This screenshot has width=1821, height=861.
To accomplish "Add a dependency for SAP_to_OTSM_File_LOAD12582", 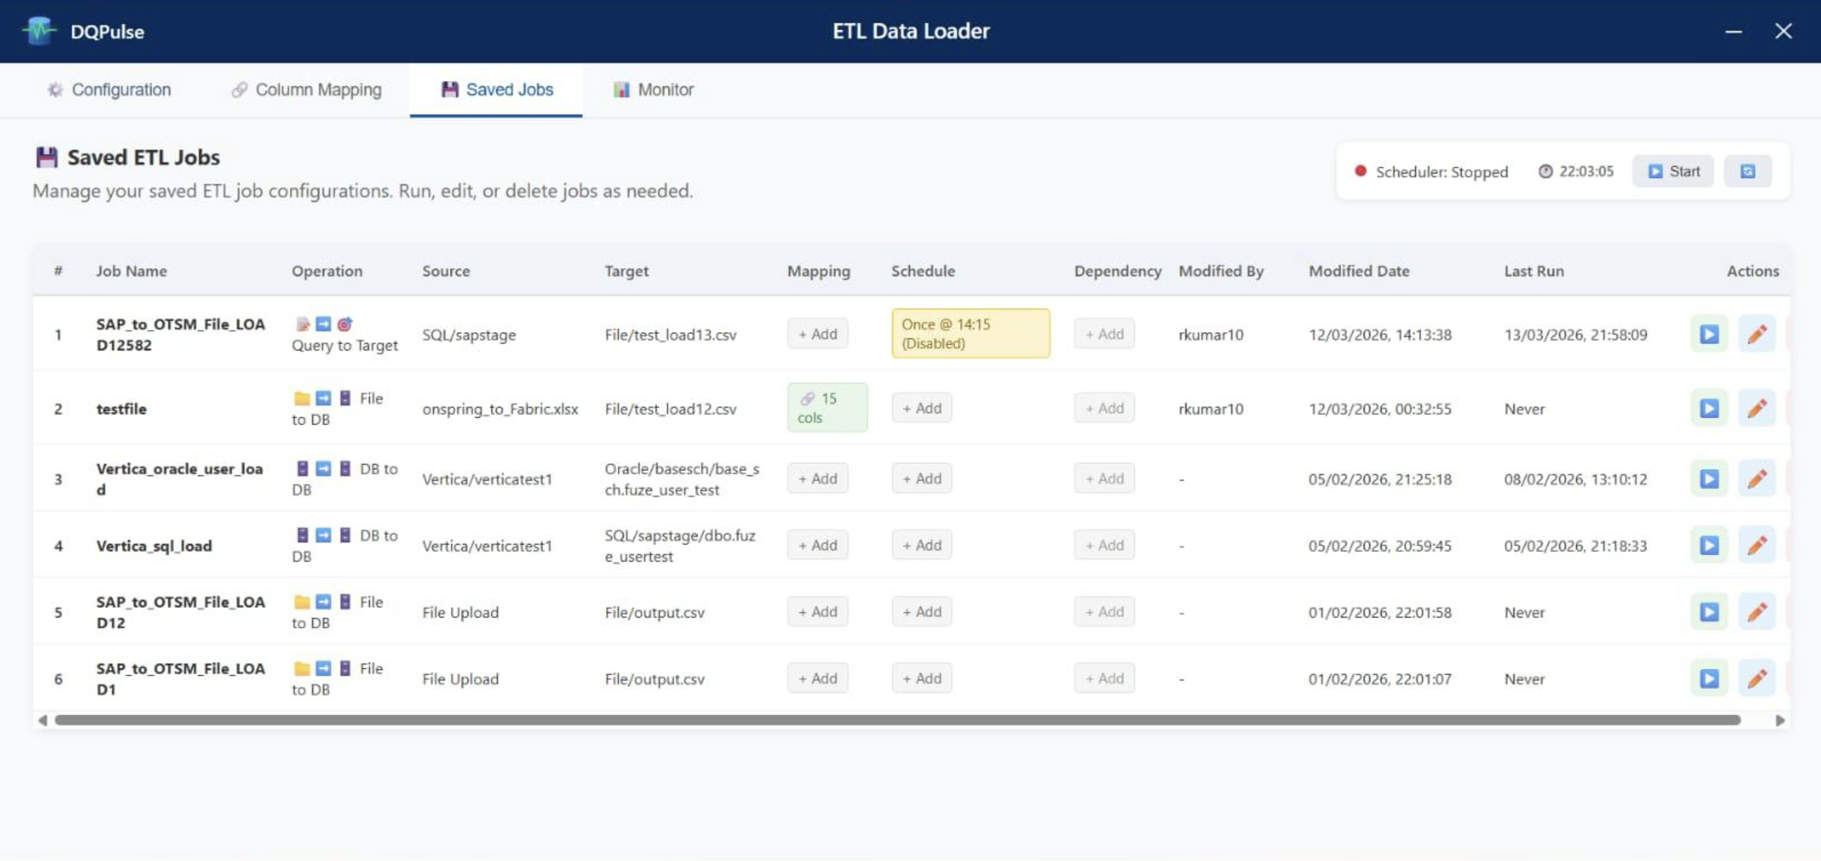I will 1103,333.
